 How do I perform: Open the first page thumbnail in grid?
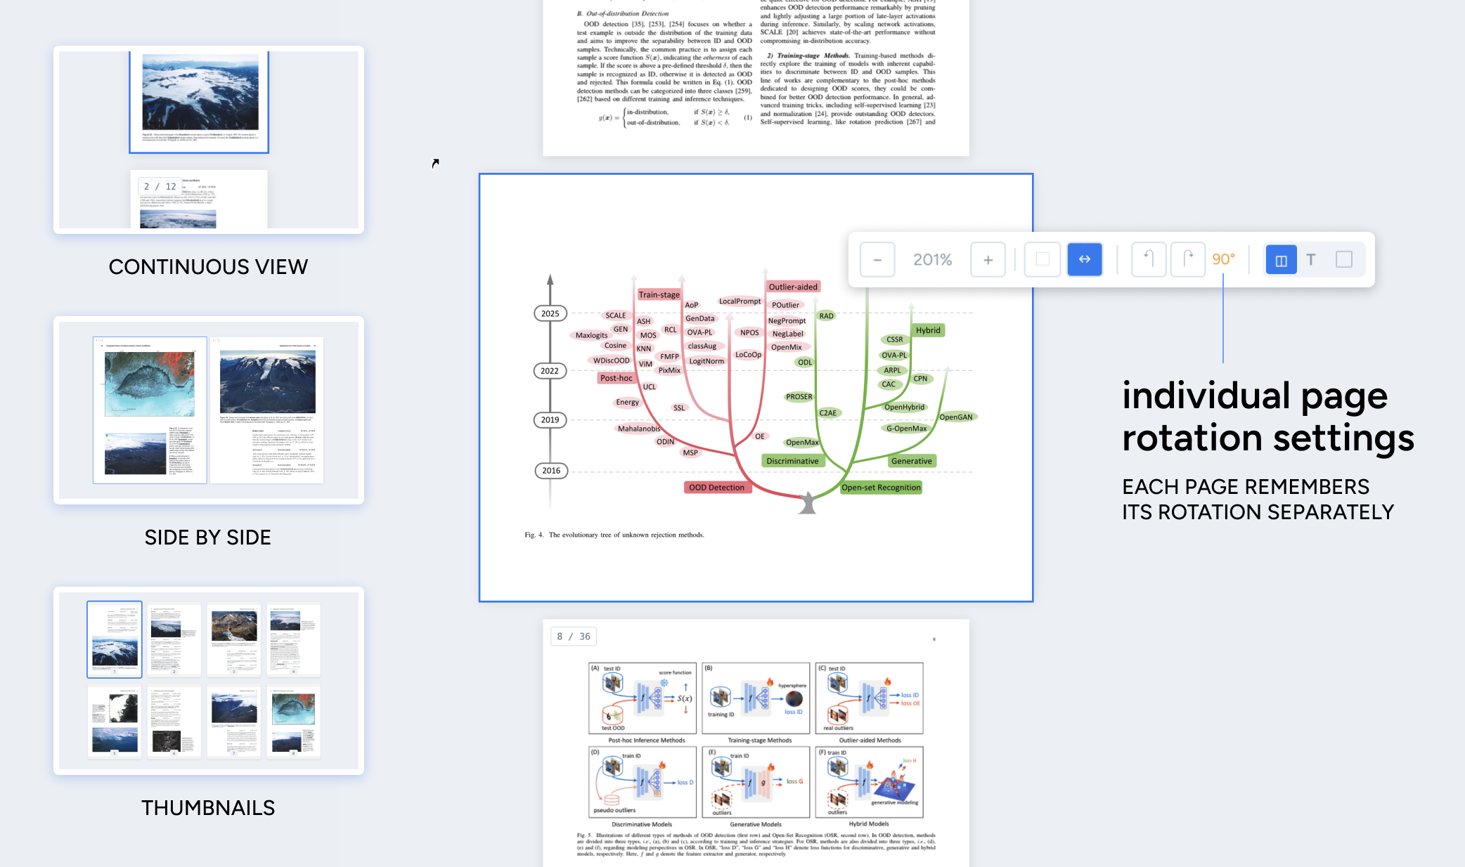(x=115, y=639)
